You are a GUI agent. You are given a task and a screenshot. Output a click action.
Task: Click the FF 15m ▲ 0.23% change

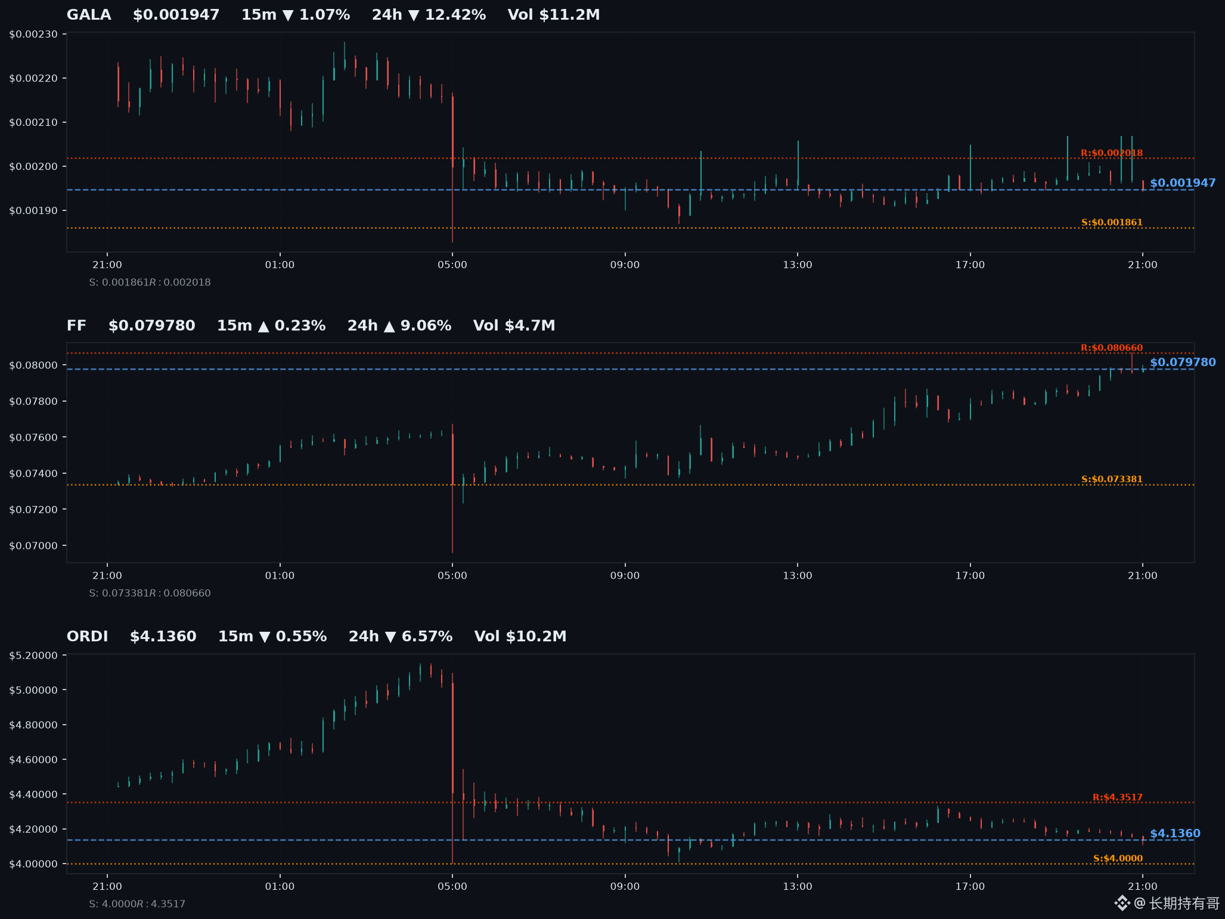[271, 326]
